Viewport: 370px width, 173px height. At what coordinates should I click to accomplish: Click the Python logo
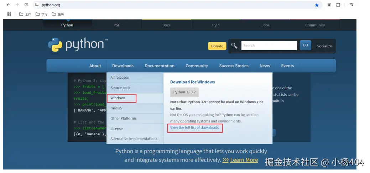78,44
